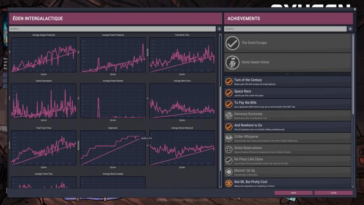Open the Total Work Time graph
This screenshot has width=364, height=205.
click(x=182, y=55)
